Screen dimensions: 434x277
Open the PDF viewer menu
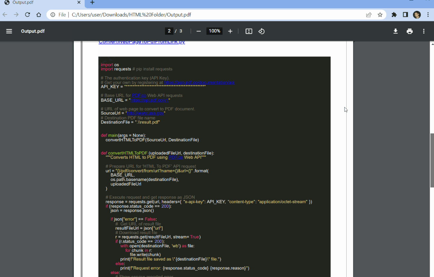[x=9, y=31]
